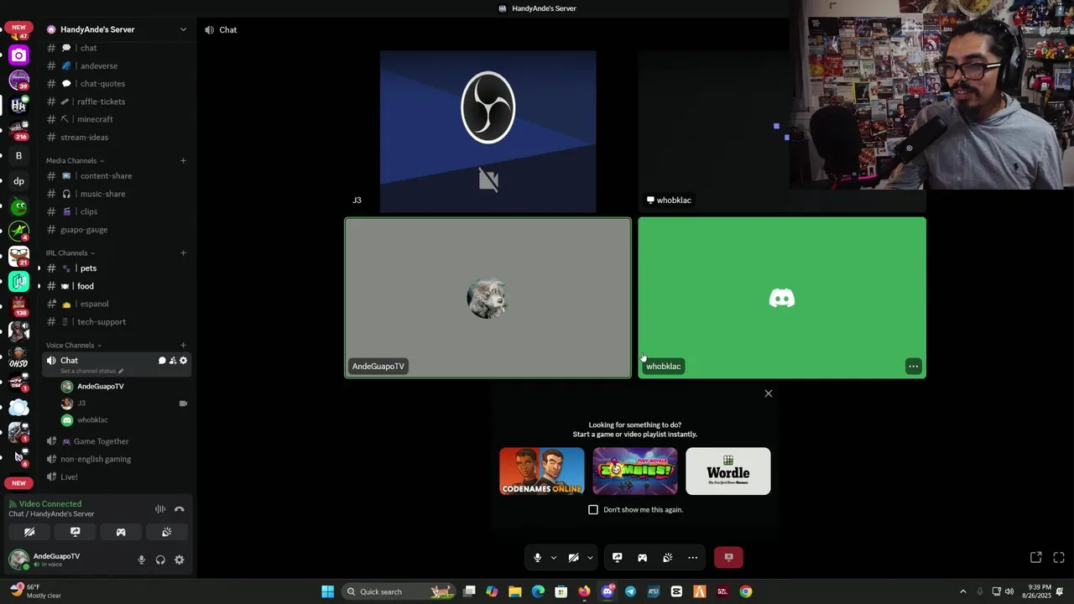The height and width of the screenshot is (604, 1074).
Task: Mute mic in the user panel
Action: pyautogui.click(x=141, y=560)
